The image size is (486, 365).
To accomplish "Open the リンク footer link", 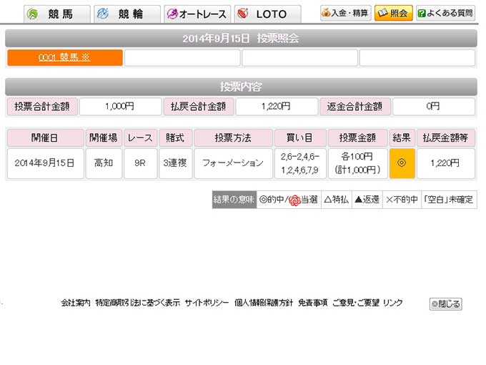I will tap(393, 303).
